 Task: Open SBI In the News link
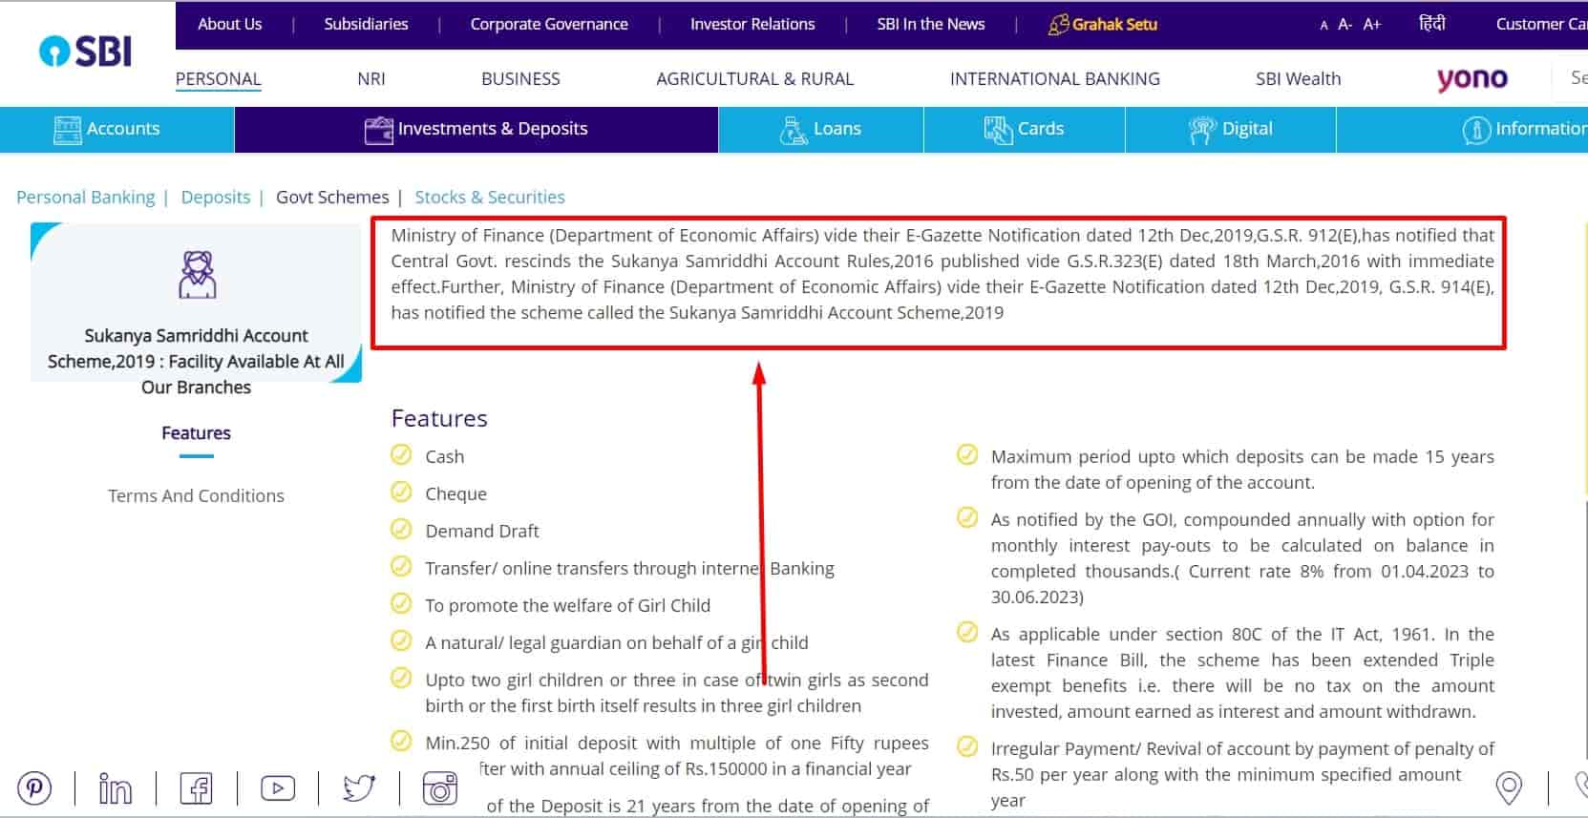931,24
